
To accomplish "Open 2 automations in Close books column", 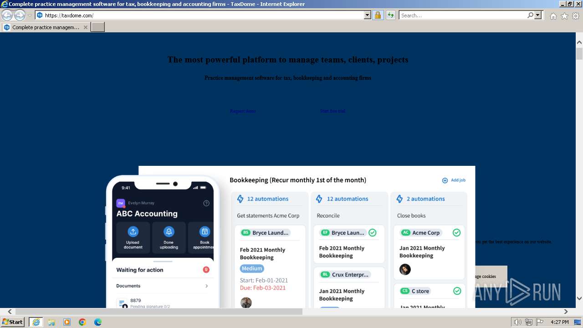I will point(426,199).
